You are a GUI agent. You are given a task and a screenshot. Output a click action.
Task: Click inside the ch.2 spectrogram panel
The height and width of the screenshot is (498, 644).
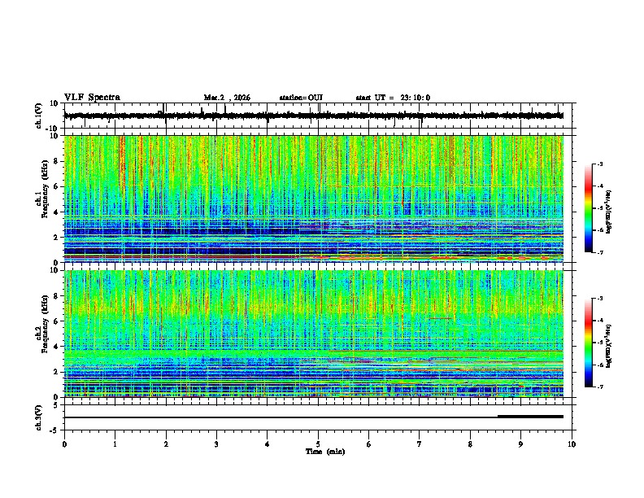coord(314,334)
